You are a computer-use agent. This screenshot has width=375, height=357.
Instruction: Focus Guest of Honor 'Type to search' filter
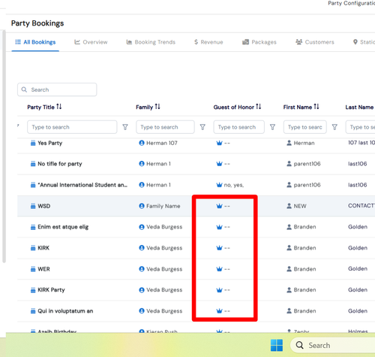point(239,127)
